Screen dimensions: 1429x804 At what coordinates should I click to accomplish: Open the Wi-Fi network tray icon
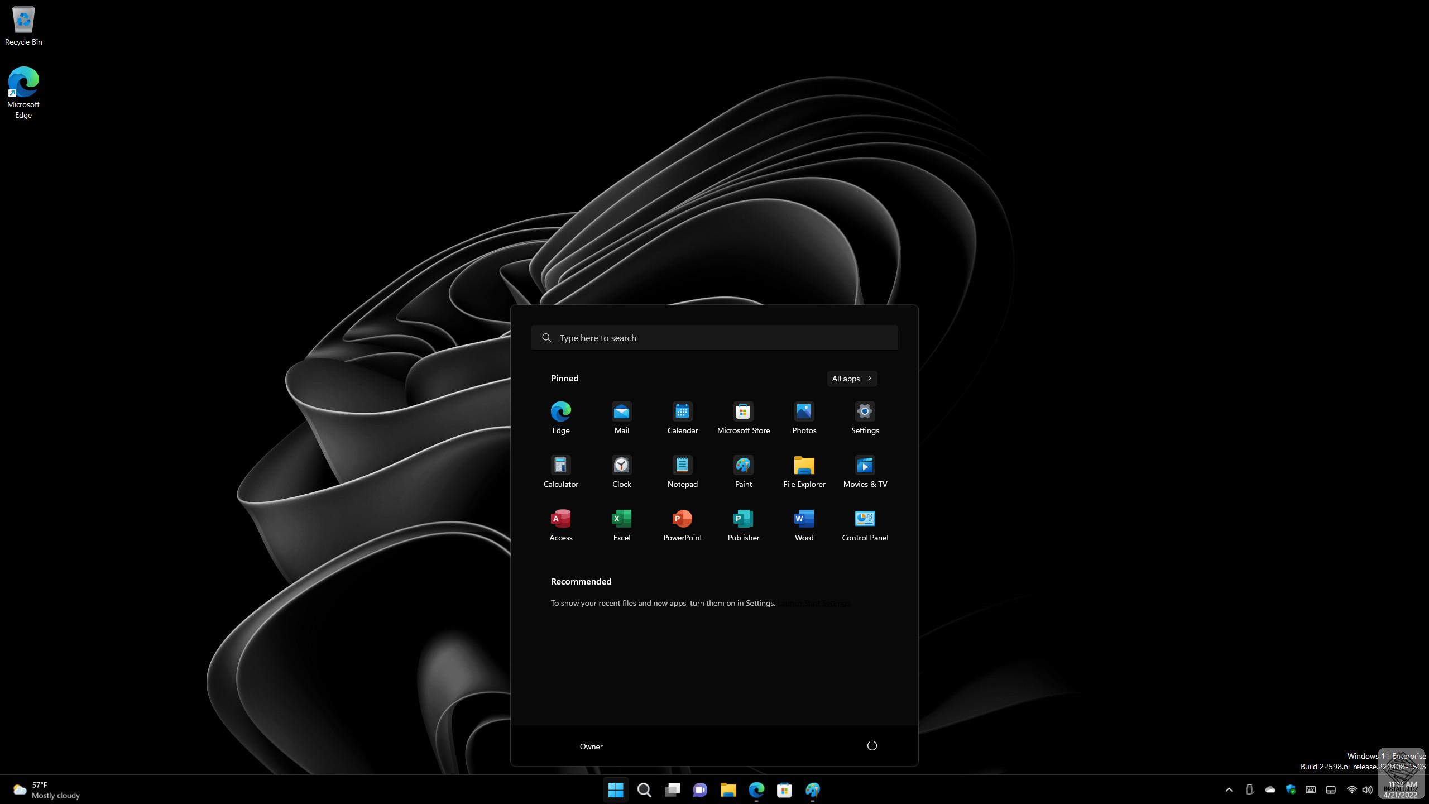tap(1351, 789)
